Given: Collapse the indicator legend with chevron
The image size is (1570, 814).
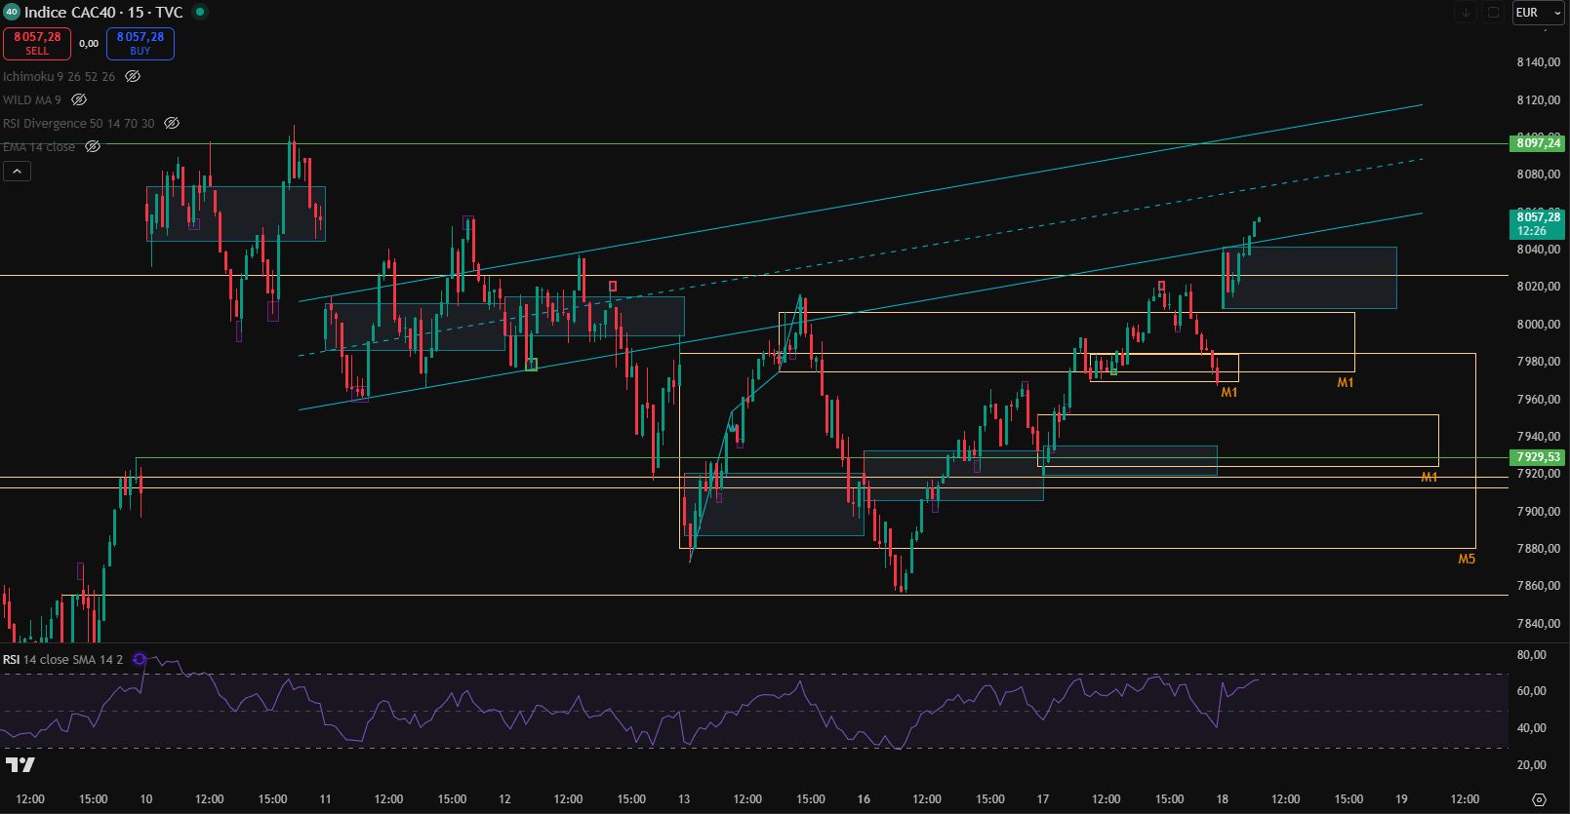Looking at the screenshot, I should pos(17,171).
